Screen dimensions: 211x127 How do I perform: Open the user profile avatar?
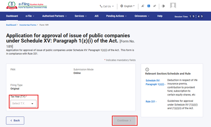[173, 6]
